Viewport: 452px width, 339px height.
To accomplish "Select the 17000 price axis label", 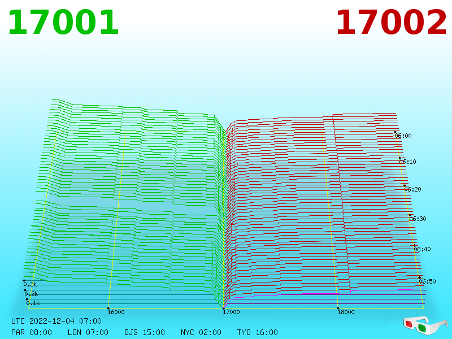I will tap(231, 312).
